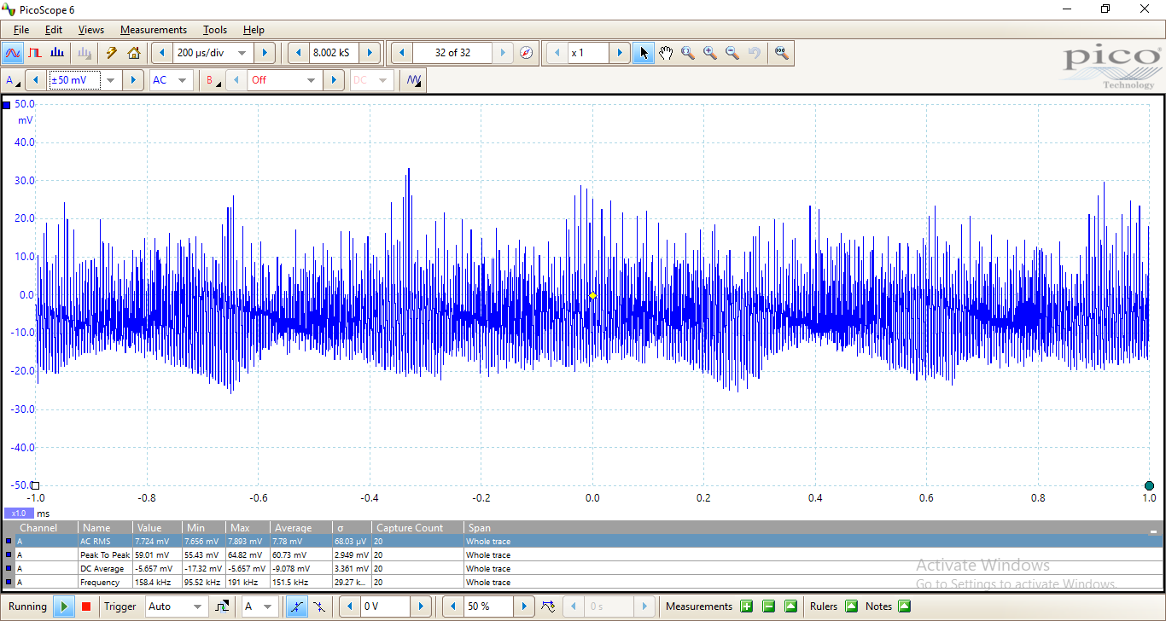Click the Average column header
Image resolution: width=1166 pixels, height=621 pixels.
pyautogui.click(x=300, y=528)
